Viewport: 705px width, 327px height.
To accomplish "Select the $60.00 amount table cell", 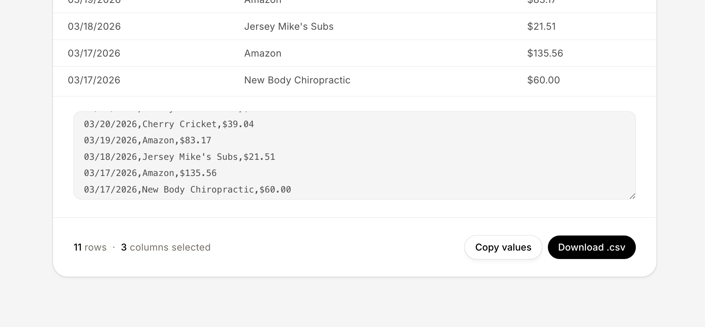I will (543, 80).
